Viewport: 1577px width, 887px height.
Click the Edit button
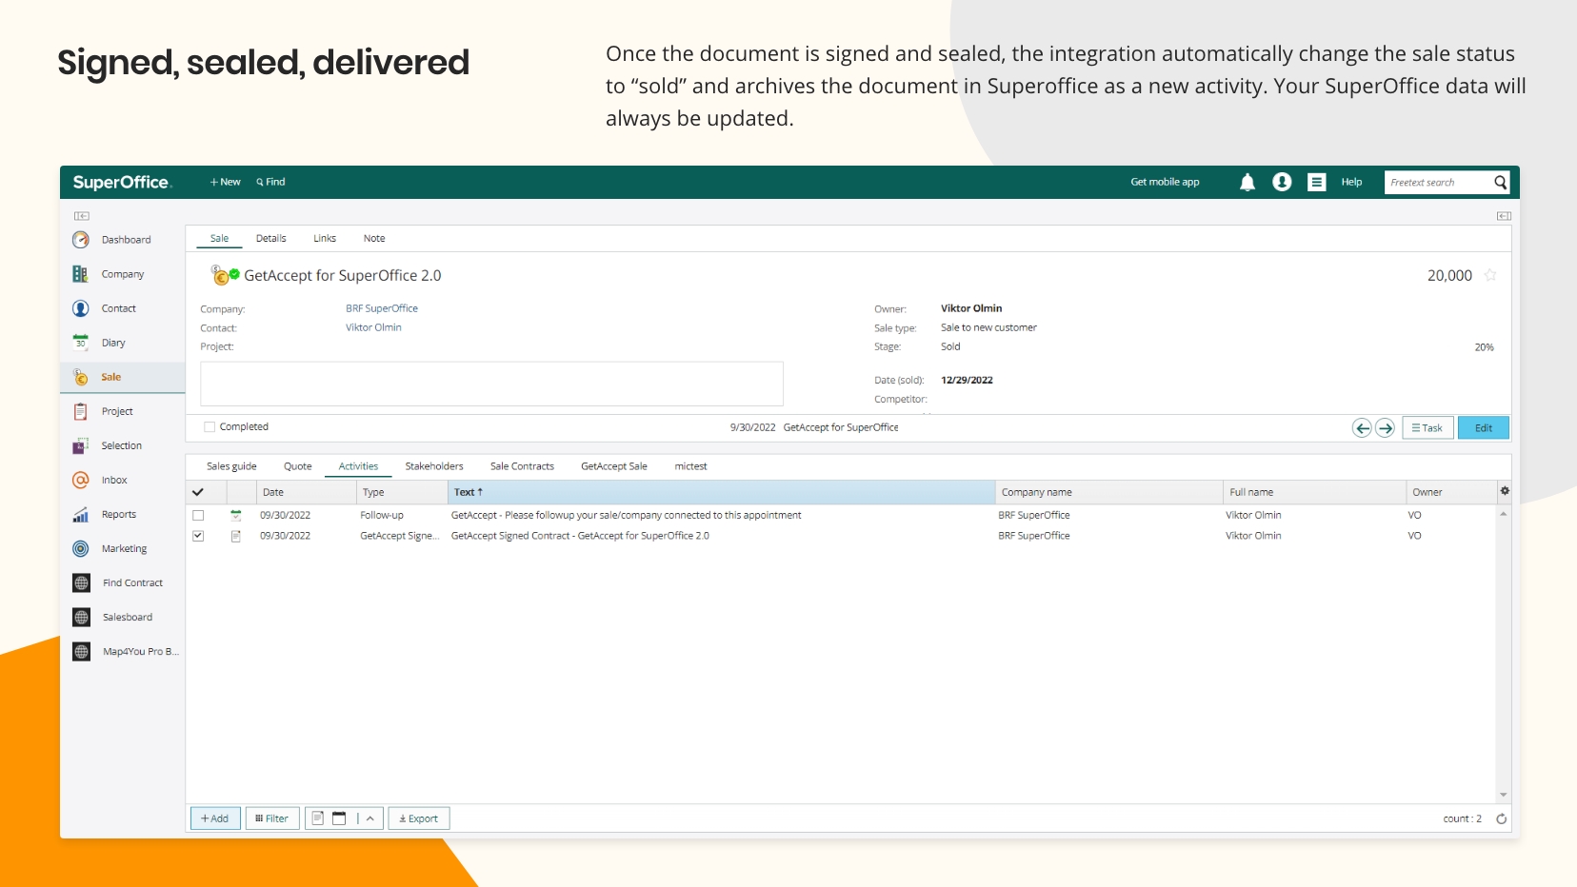point(1484,428)
